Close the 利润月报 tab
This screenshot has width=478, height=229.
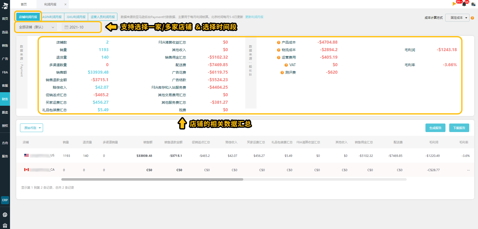coord(66,4)
